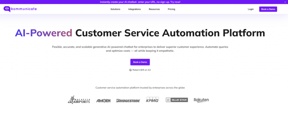This screenshot has height=118, width=288.
Task: Click the Malaysia Airports logo
Action: [79, 100]
